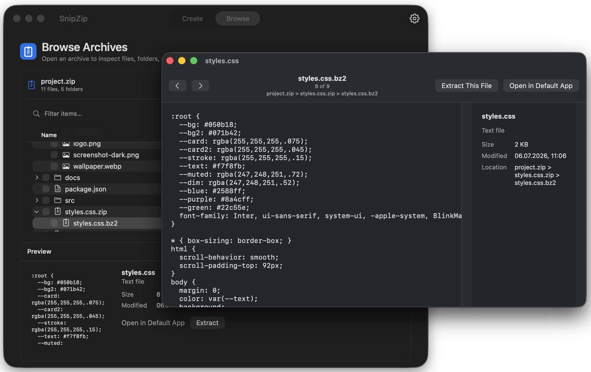
Task: Go to previous file in preview window
Action: tap(178, 86)
